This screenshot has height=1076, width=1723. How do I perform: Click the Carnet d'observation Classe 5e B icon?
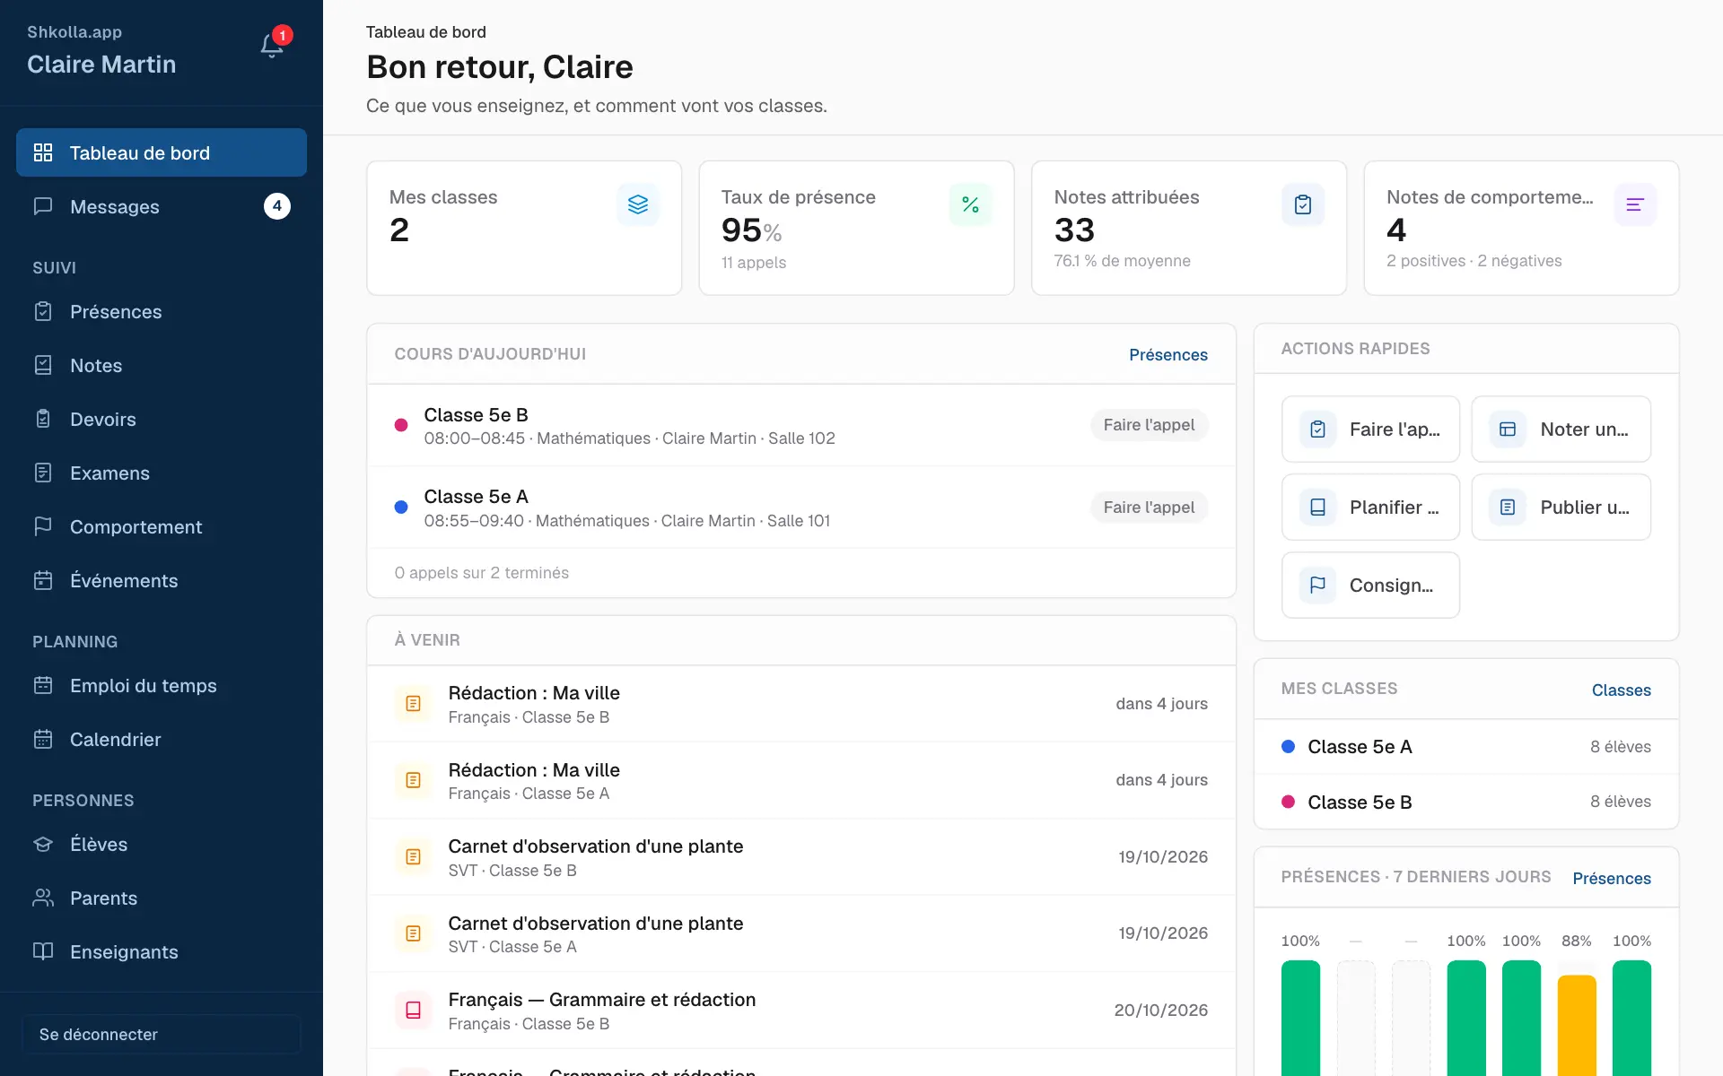[x=413, y=856]
